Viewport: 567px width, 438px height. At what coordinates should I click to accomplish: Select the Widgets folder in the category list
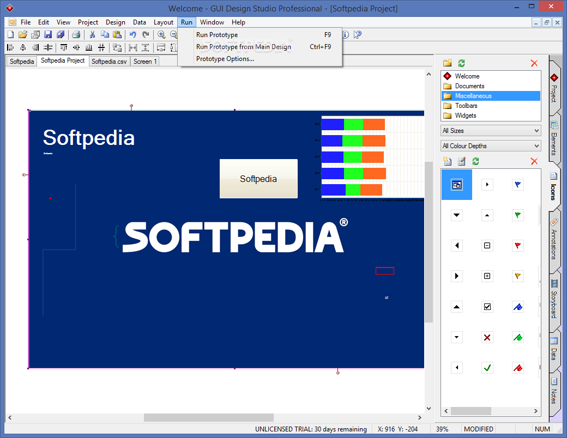coord(465,115)
